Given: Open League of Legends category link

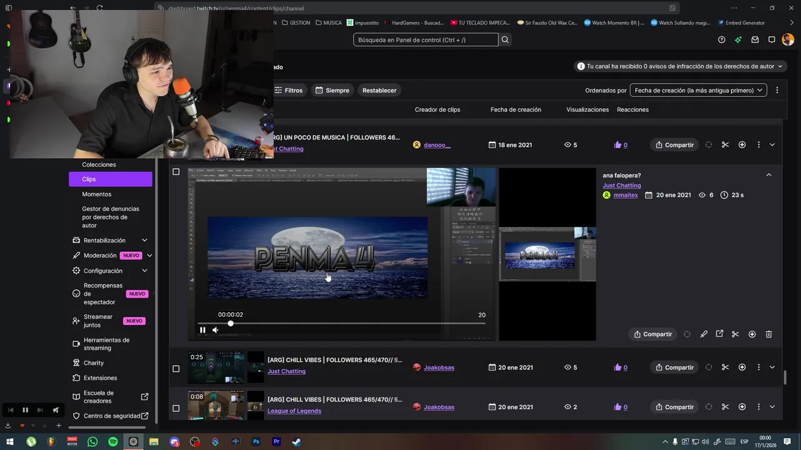Looking at the screenshot, I should click(x=294, y=411).
